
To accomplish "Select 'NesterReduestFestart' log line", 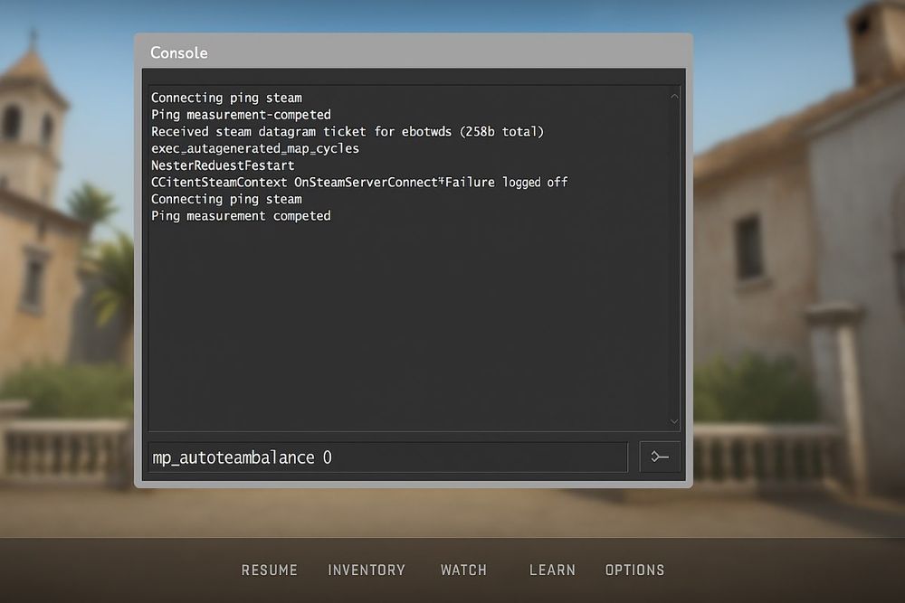I will [x=223, y=165].
